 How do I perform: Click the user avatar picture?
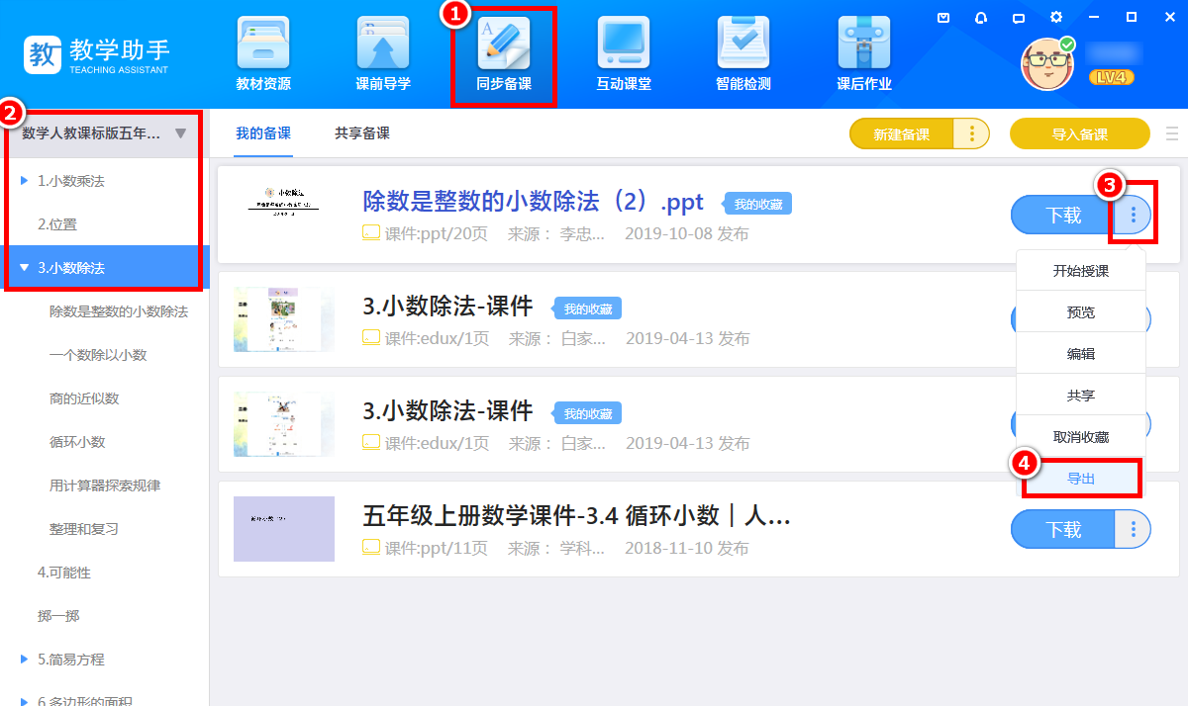1046,64
